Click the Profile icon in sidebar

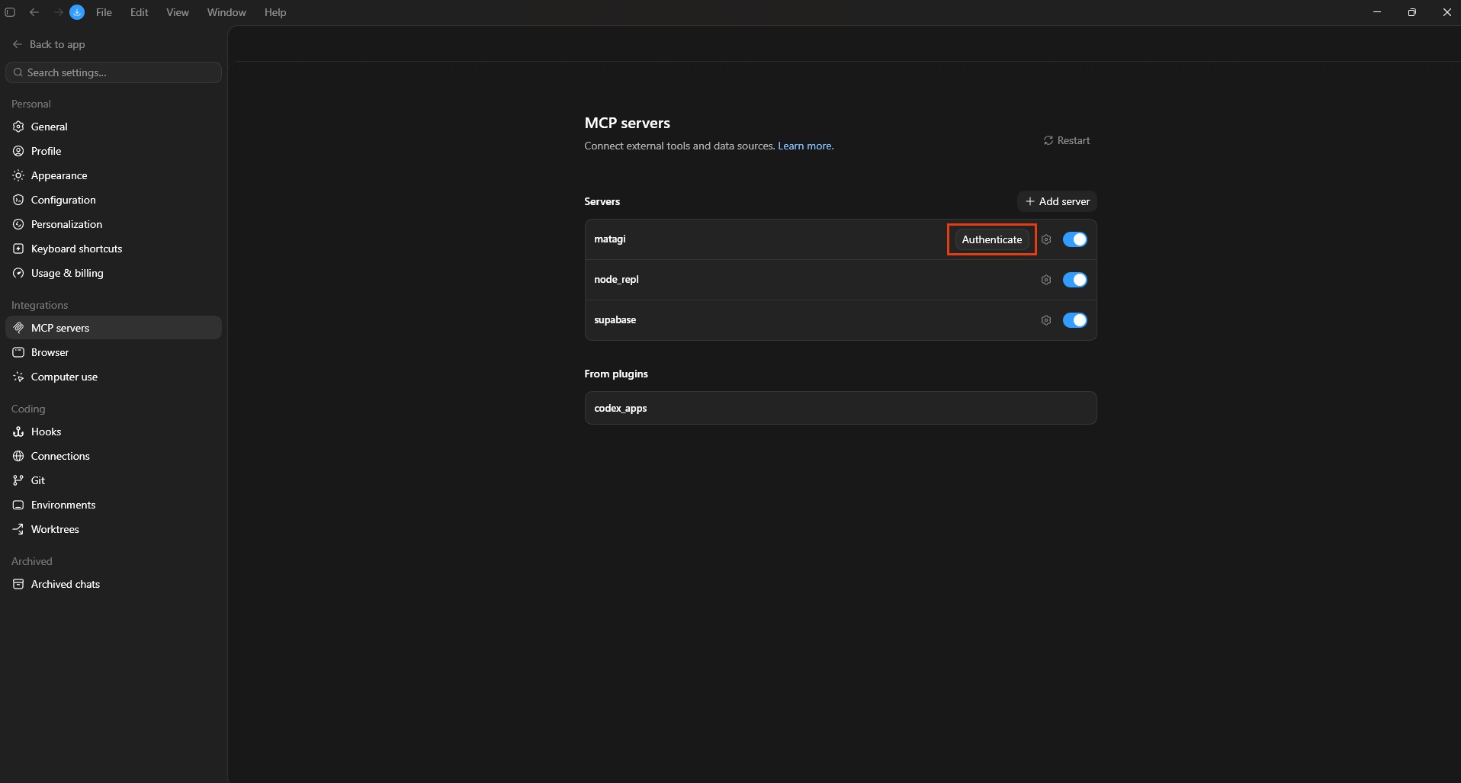pos(18,151)
